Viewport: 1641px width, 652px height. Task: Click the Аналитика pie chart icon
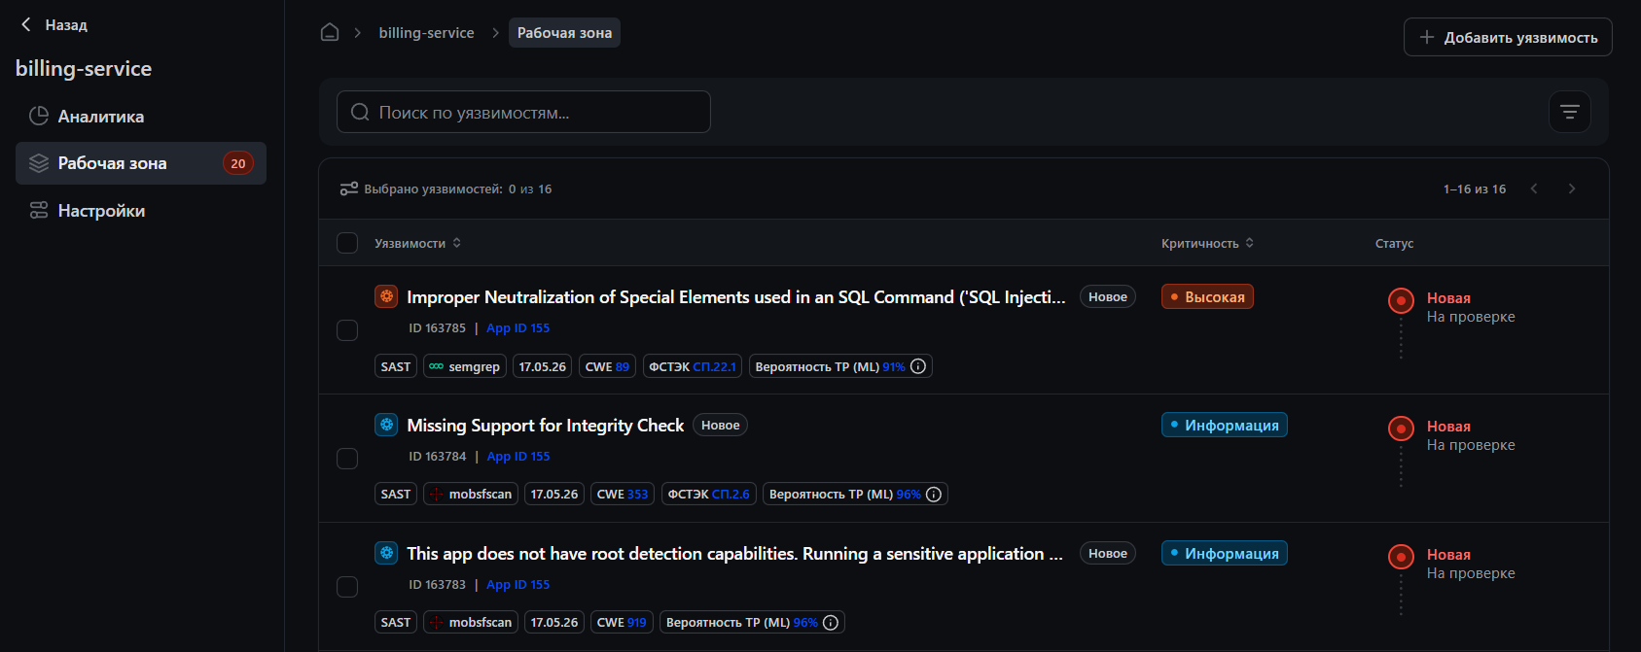click(39, 116)
